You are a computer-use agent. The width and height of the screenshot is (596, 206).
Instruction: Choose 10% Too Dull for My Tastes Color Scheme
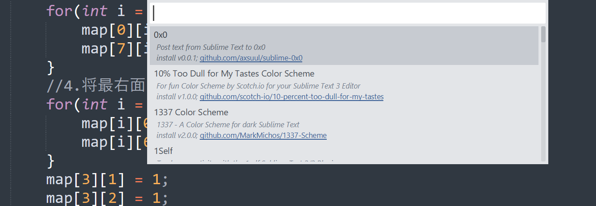[x=234, y=73]
